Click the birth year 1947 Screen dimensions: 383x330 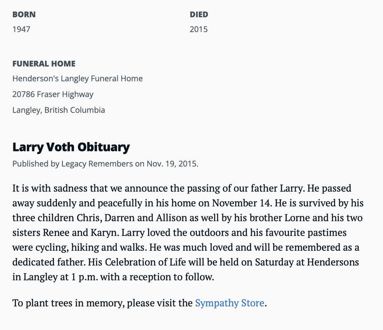coord(21,29)
